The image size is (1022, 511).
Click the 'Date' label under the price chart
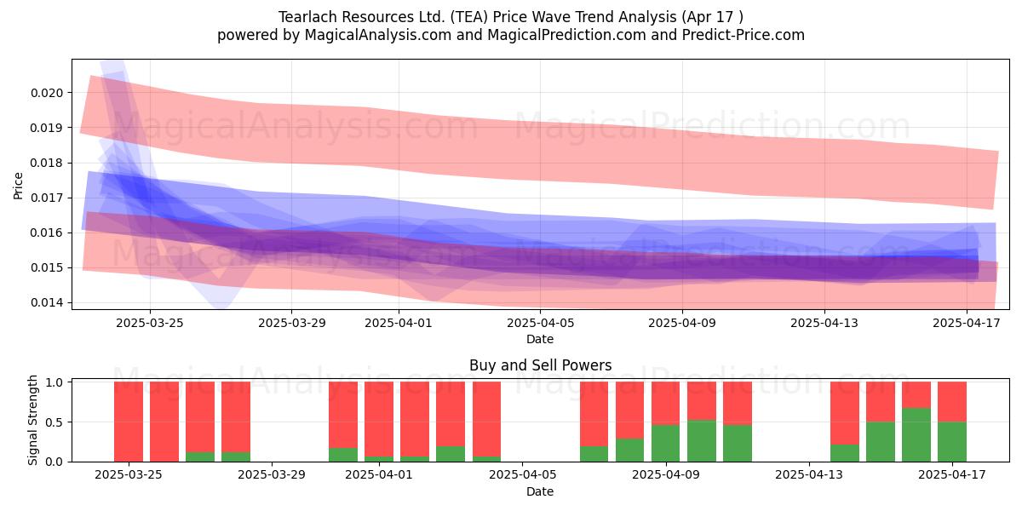540,339
